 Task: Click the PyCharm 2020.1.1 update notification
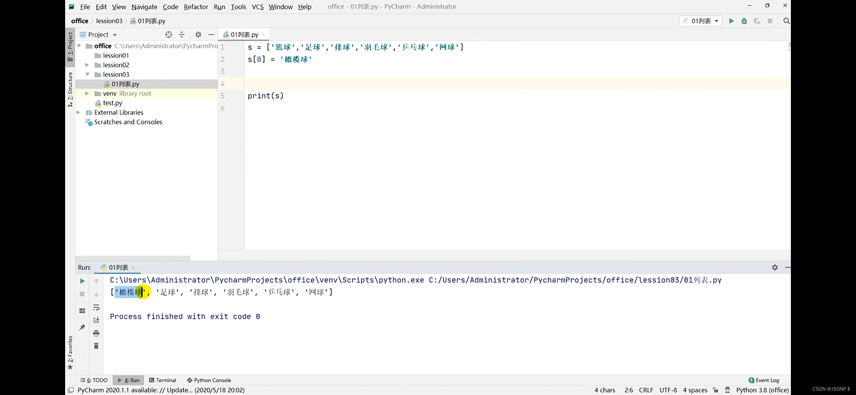(x=161, y=390)
